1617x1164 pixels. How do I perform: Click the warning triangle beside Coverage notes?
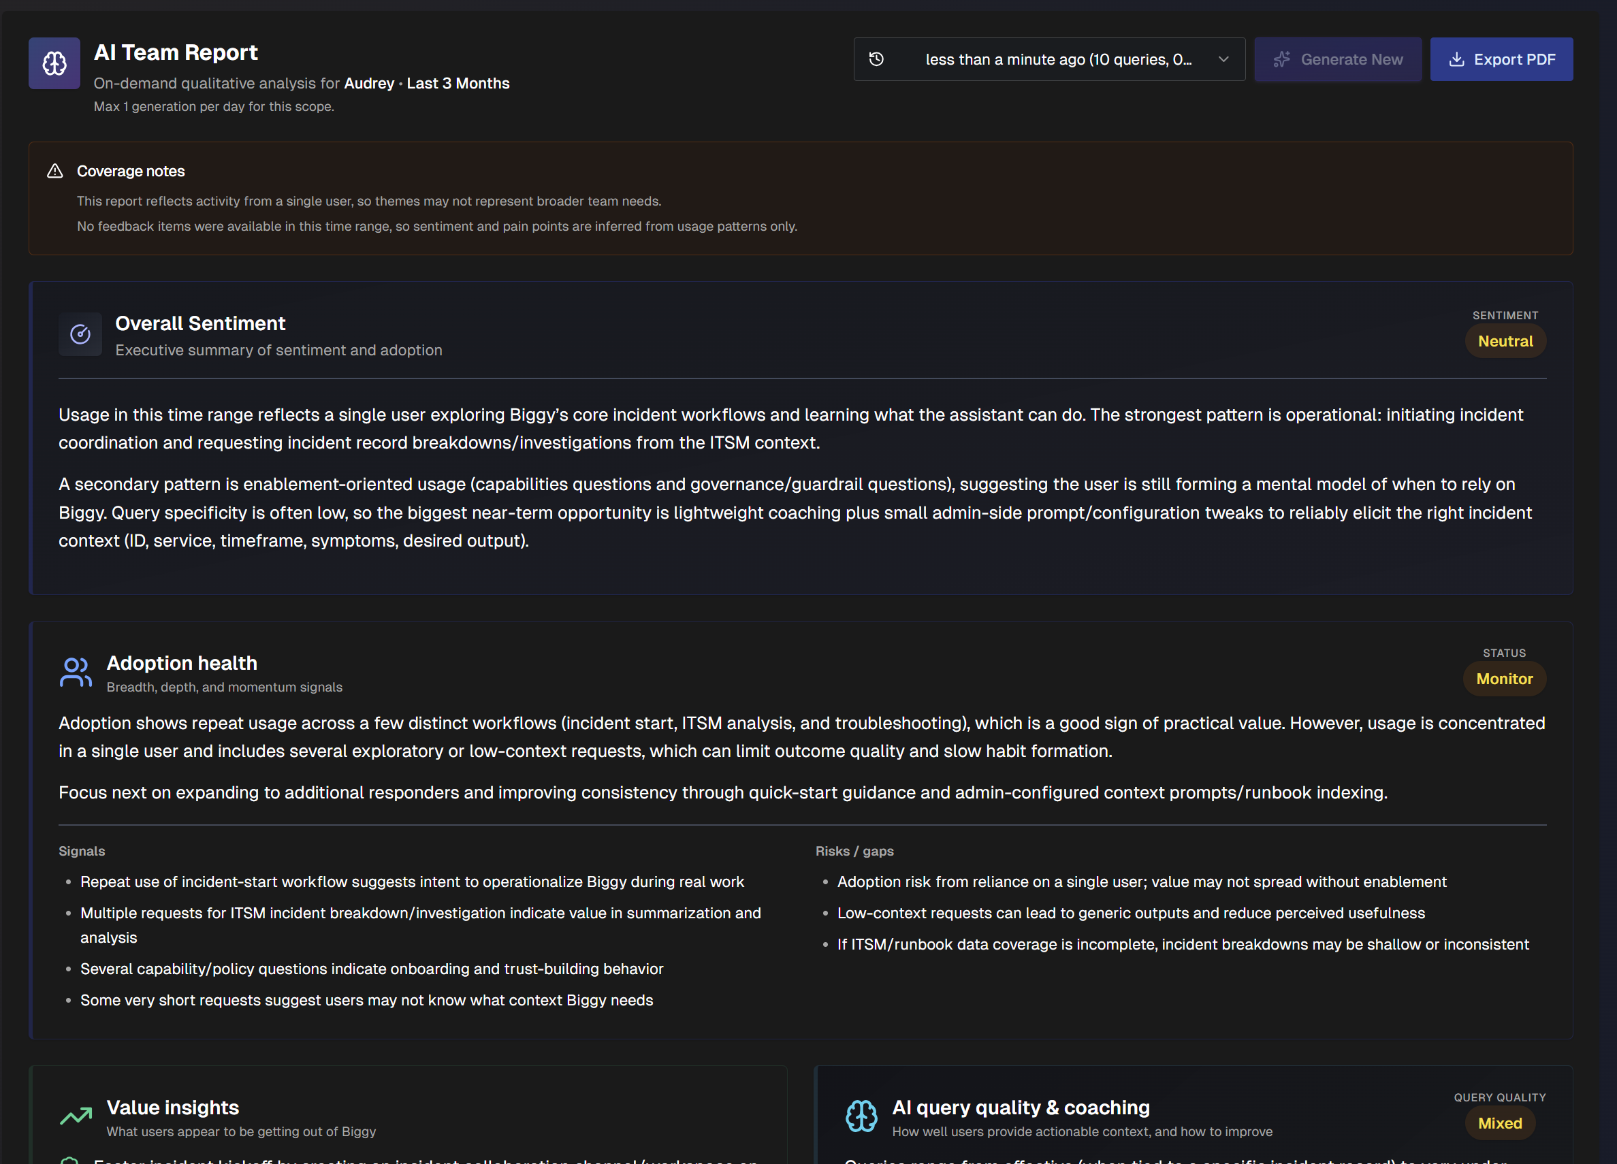pos(54,170)
